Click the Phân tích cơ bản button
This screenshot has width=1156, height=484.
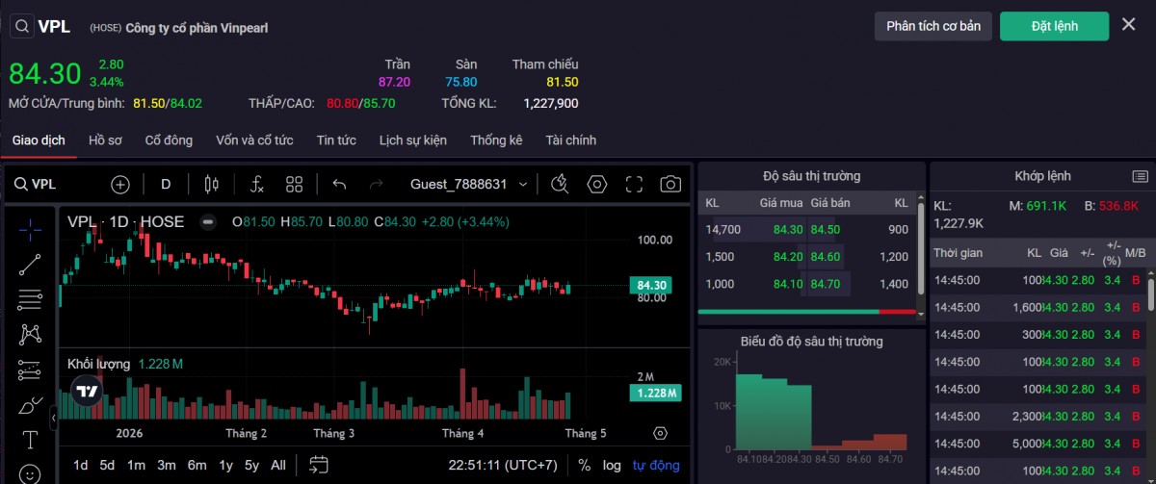pyautogui.click(x=933, y=26)
